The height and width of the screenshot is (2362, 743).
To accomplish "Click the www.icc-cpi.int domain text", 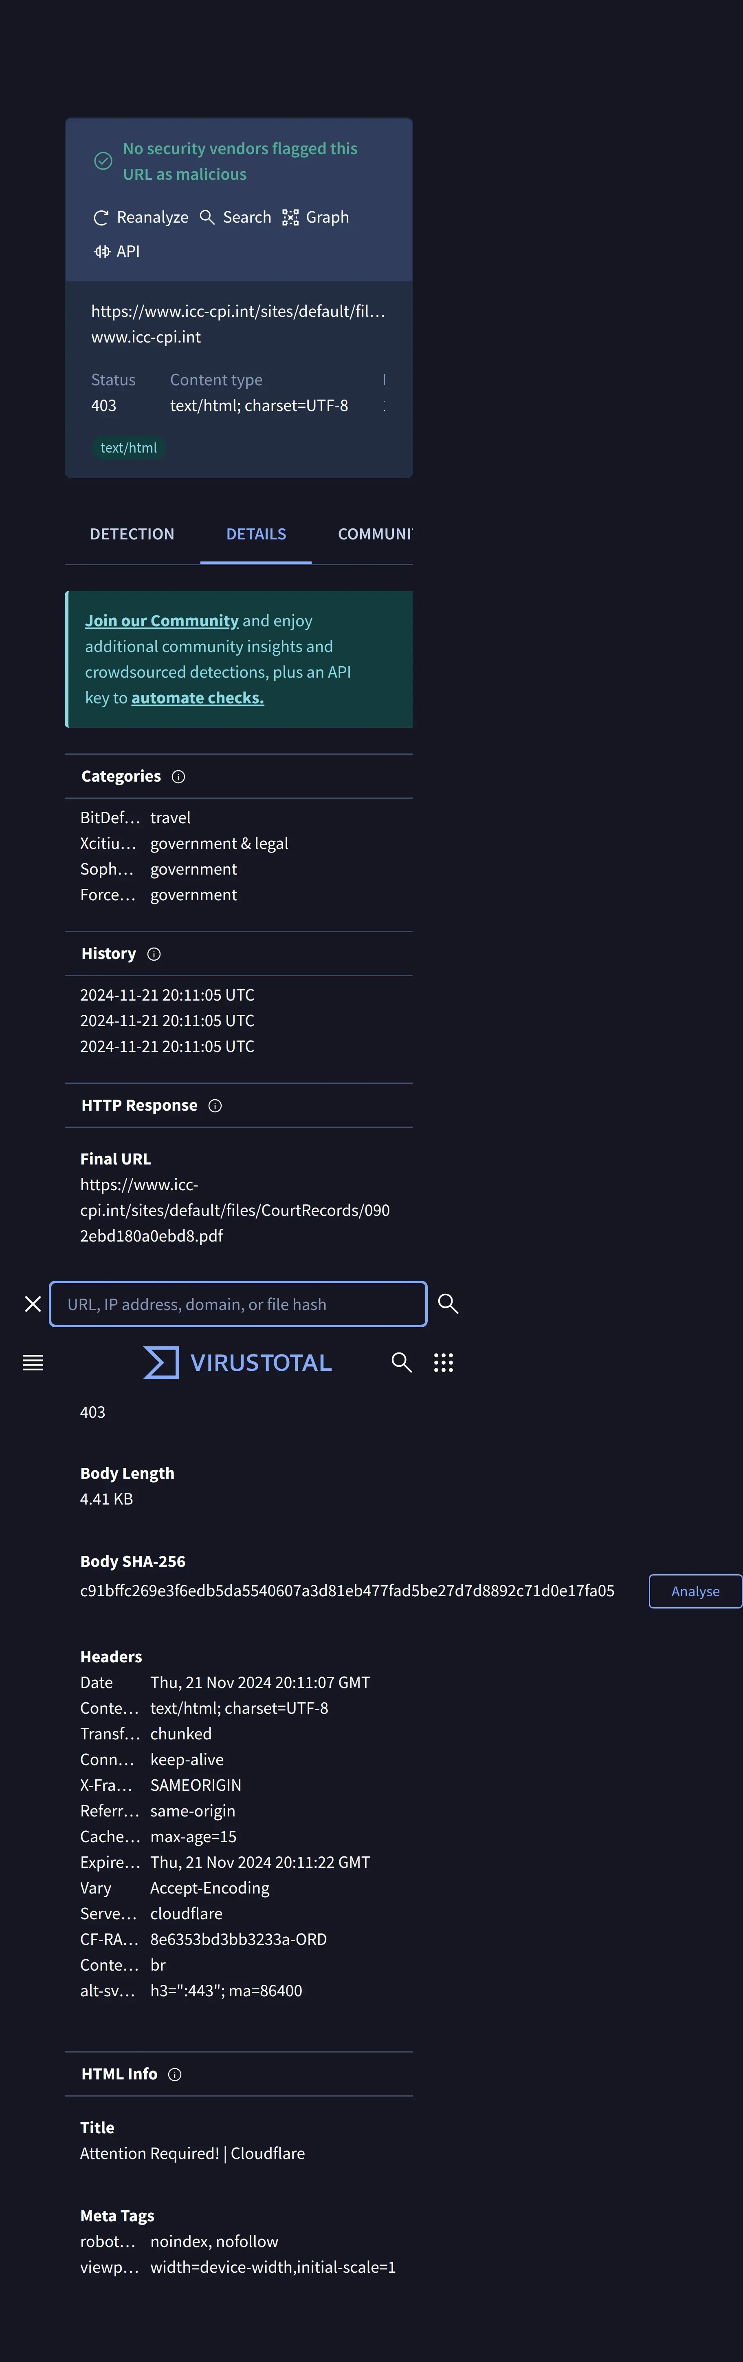I will coord(146,338).
